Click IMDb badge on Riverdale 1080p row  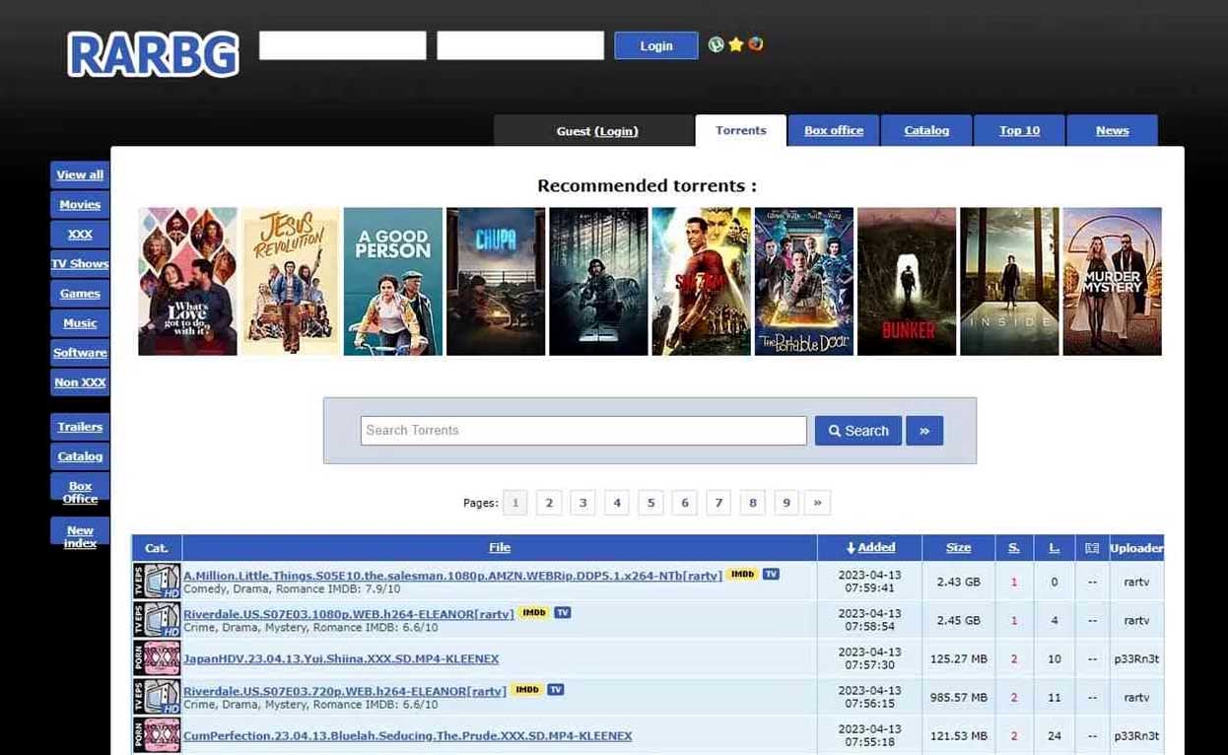[x=534, y=613]
